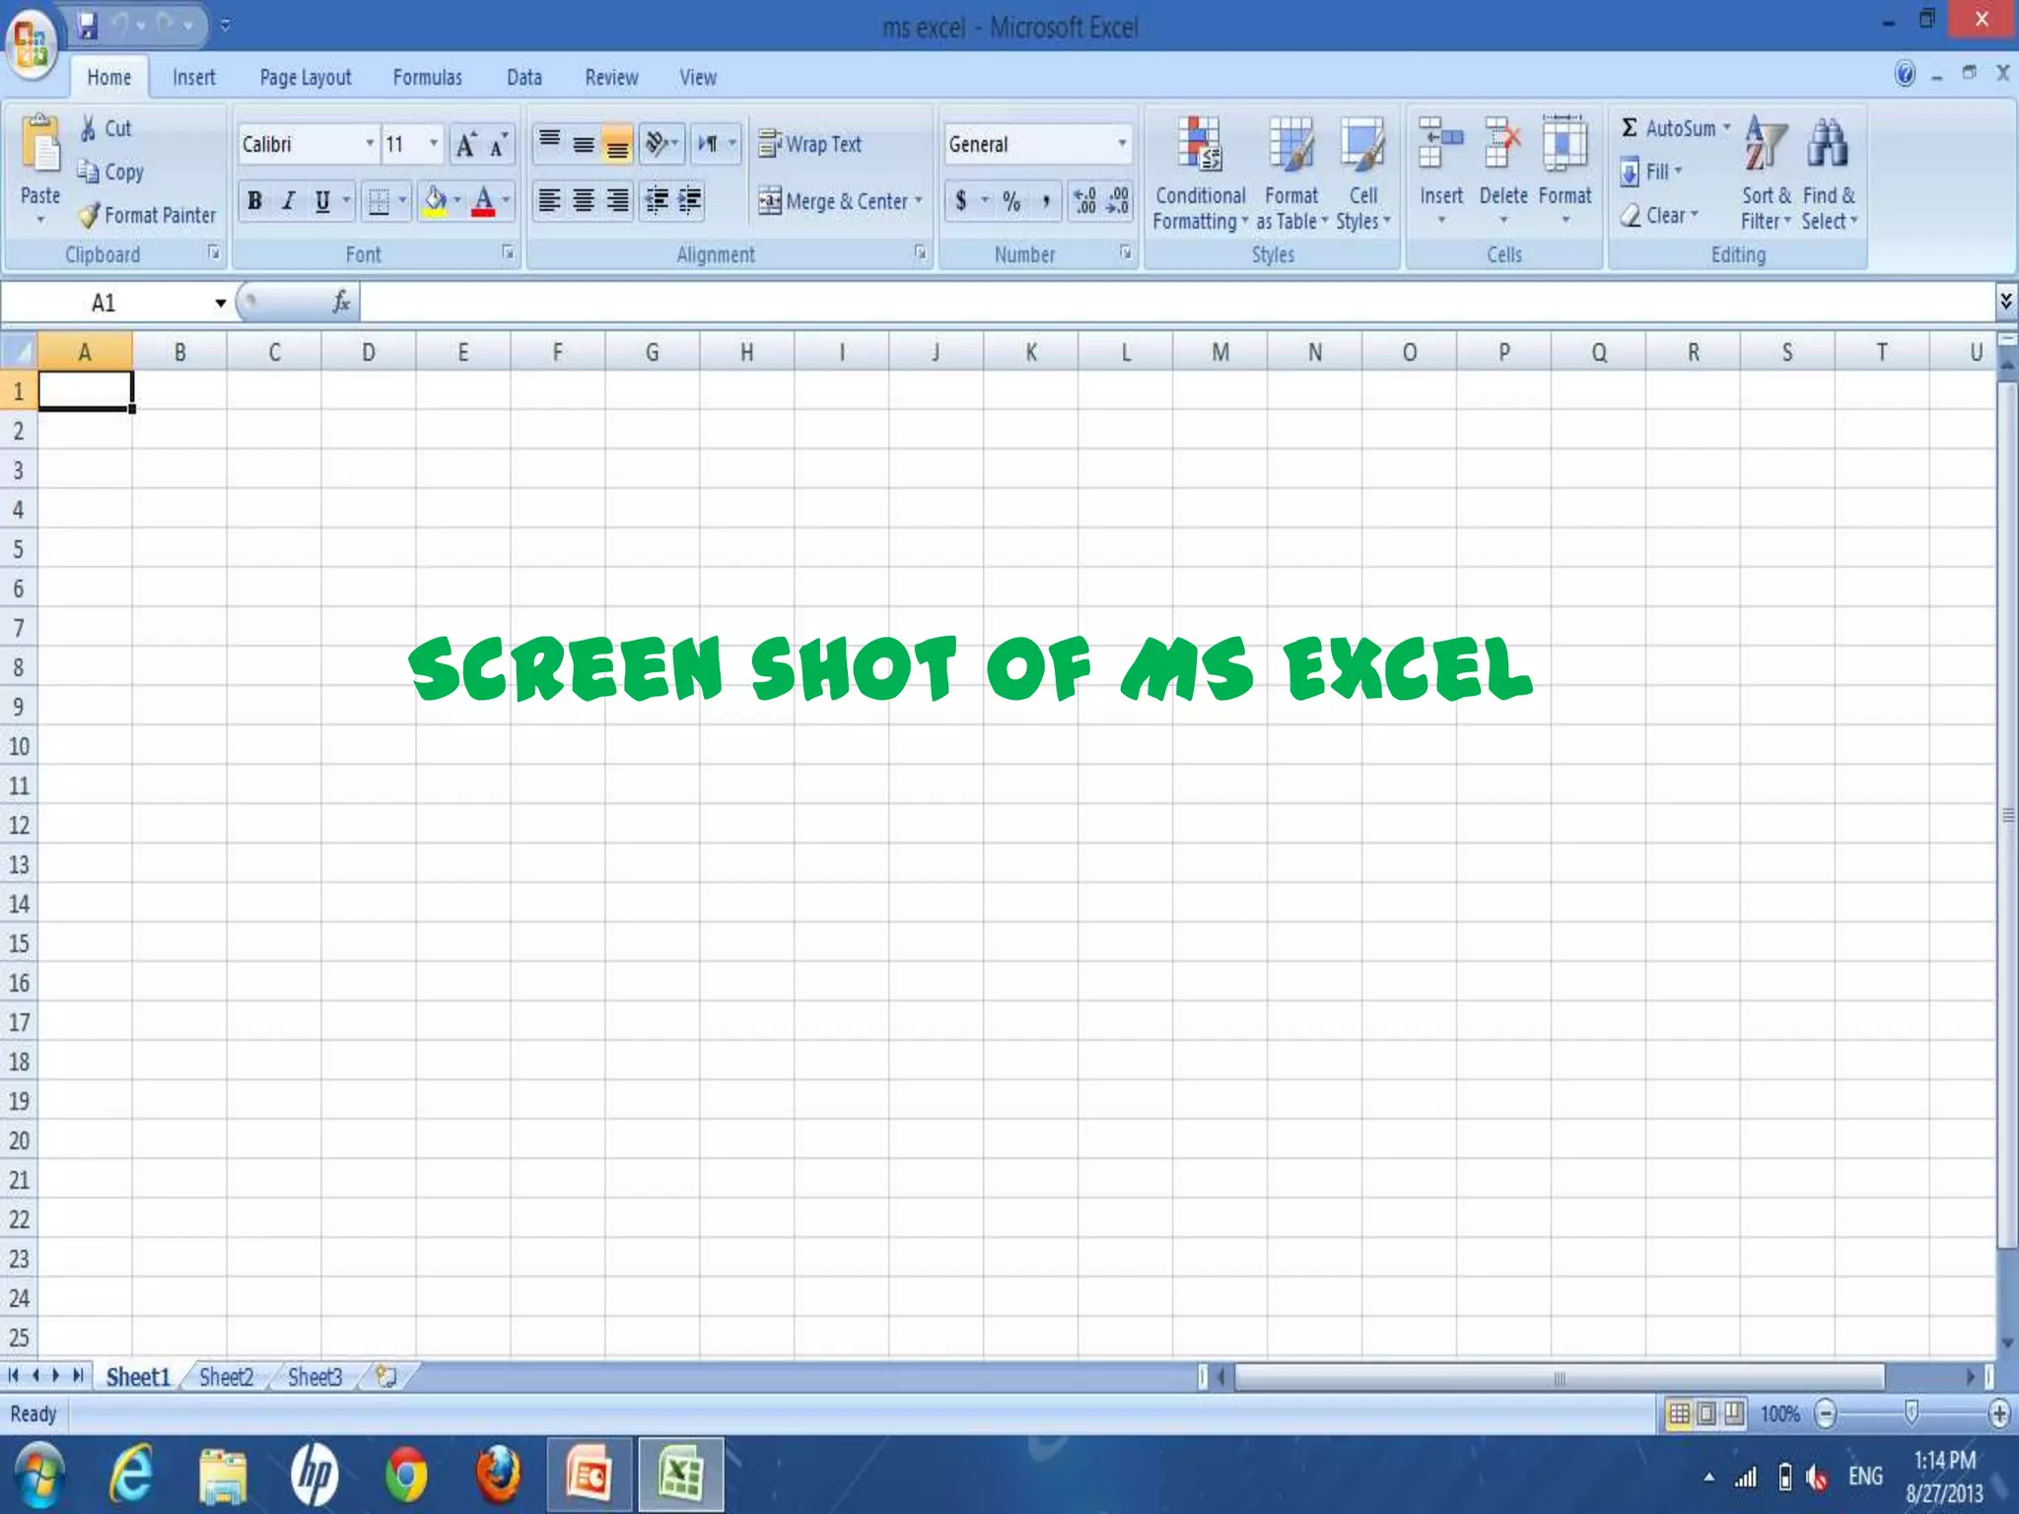The image size is (2019, 1514).
Task: Open Font dialog launcher
Action: (x=508, y=253)
